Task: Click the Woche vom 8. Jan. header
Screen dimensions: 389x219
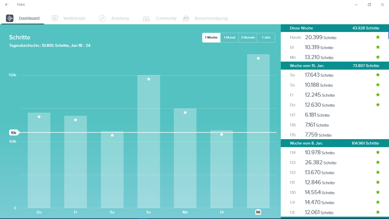Action: [x=334, y=143]
